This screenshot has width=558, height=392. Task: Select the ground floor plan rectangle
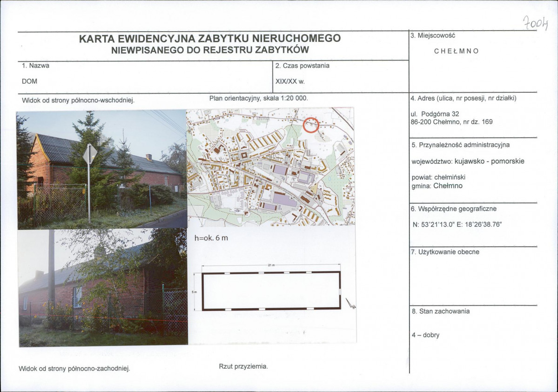pyautogui.click(x=271, y=291)
